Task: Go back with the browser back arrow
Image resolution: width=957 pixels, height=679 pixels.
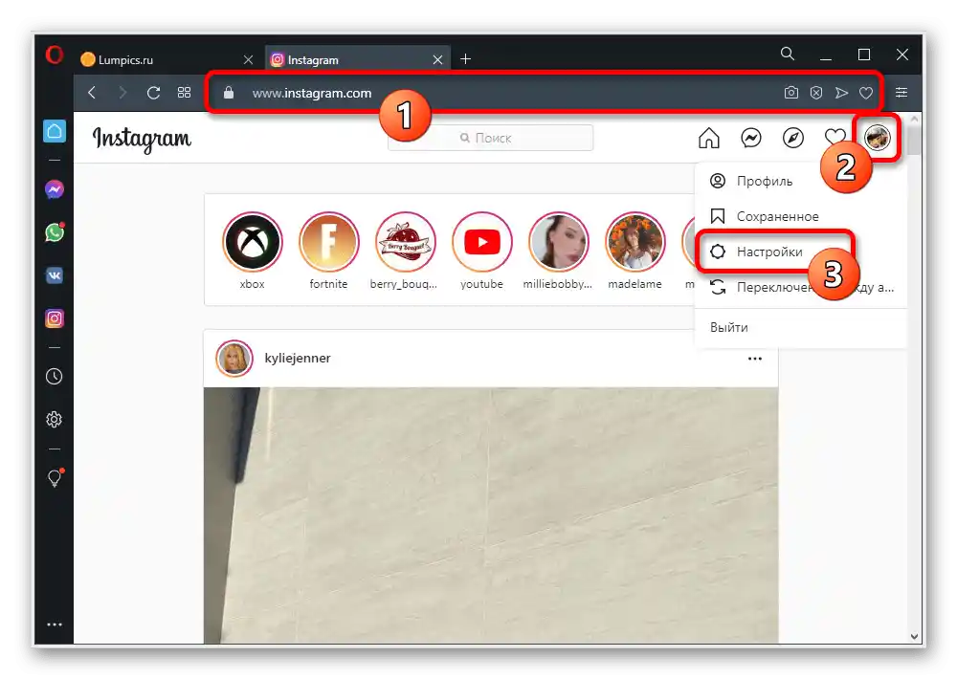Action: coord(92,93)
